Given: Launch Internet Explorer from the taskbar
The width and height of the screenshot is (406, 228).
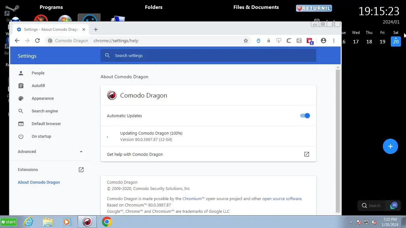Looking at the screenshot, I should point(29,222).
